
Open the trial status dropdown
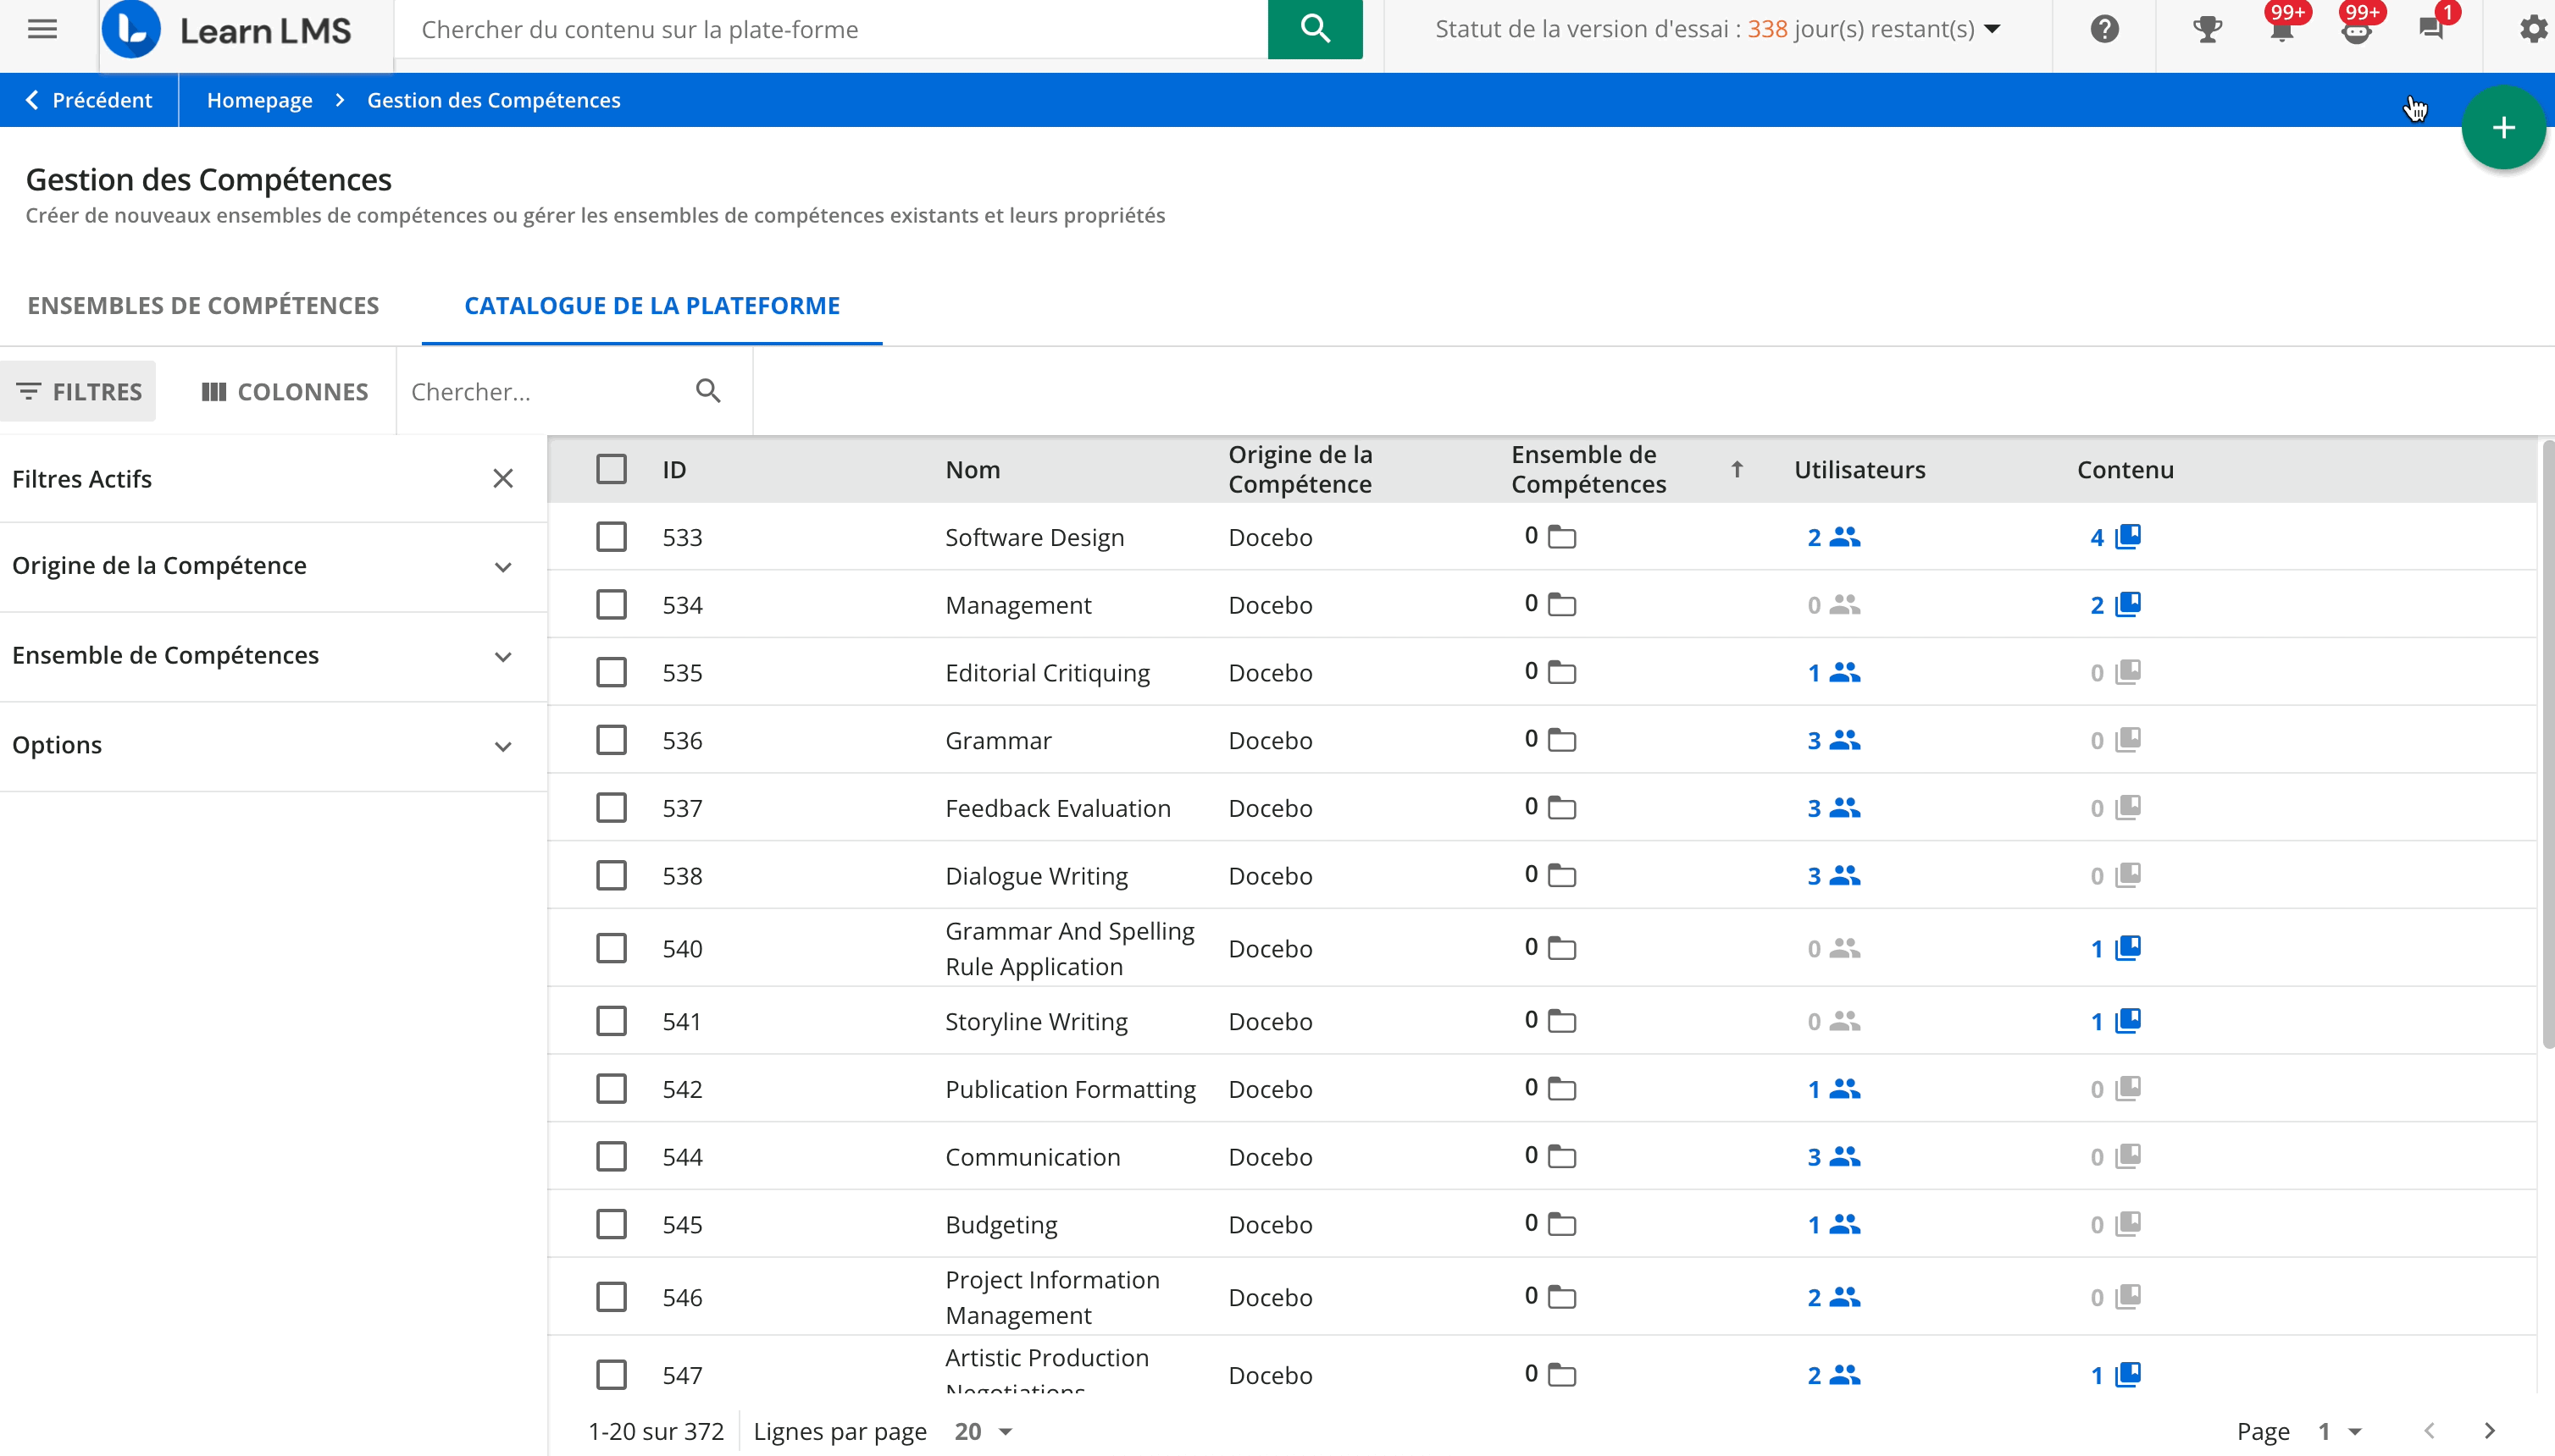[1718, 29]
